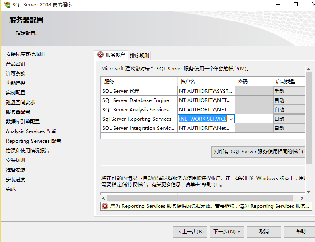Switch to the 排序规则 tab
Screen dimensions: 315x242
[139, 55]
